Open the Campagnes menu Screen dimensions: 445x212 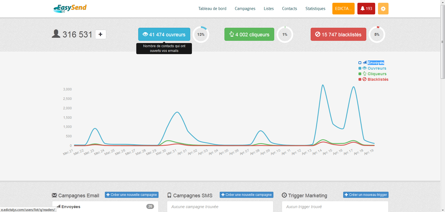point(245,9)
